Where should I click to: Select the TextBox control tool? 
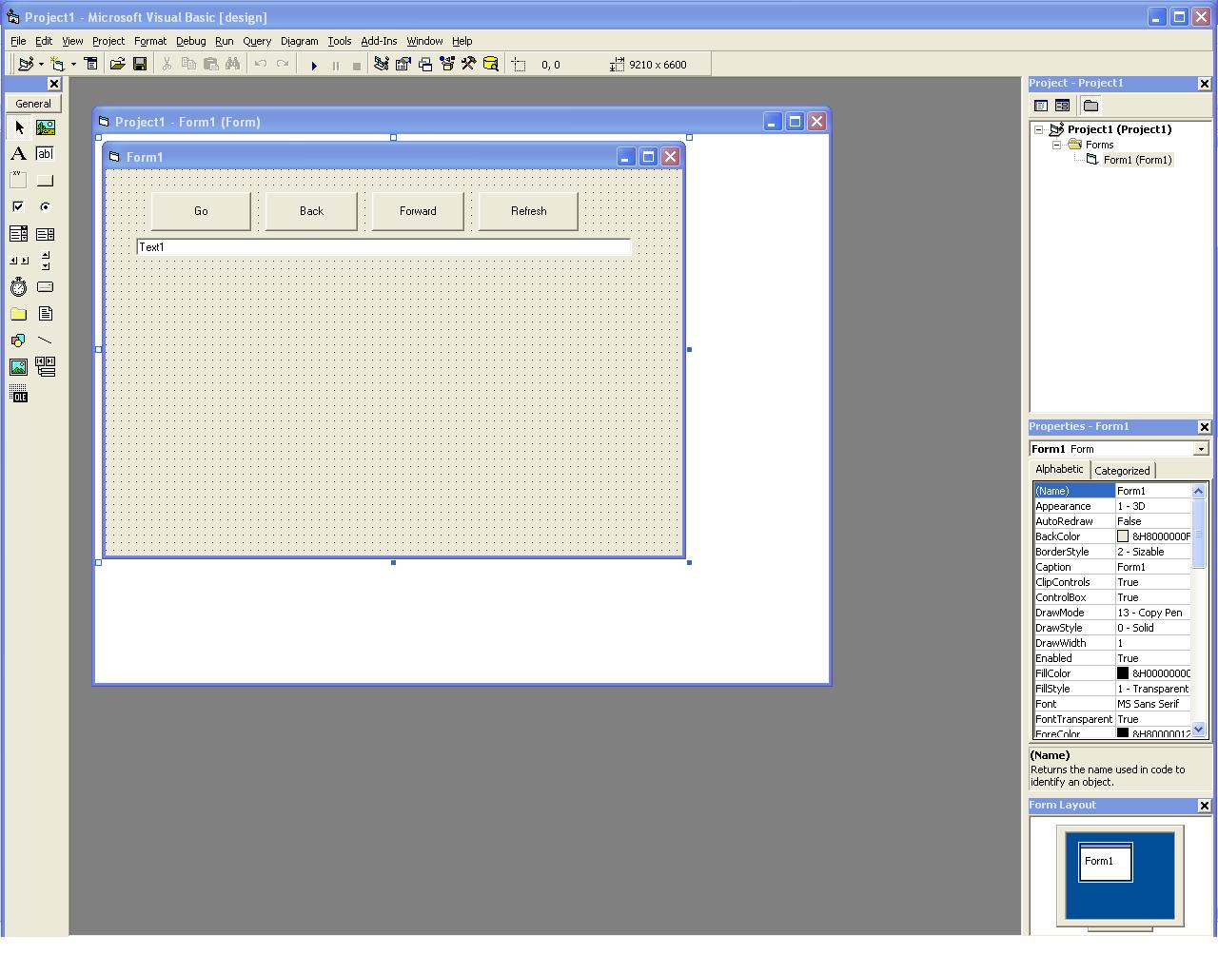click(x=45, y=154)
